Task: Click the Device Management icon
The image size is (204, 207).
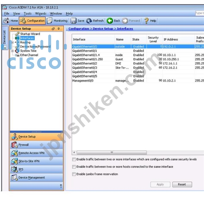Action: click(x=14, y=178)
